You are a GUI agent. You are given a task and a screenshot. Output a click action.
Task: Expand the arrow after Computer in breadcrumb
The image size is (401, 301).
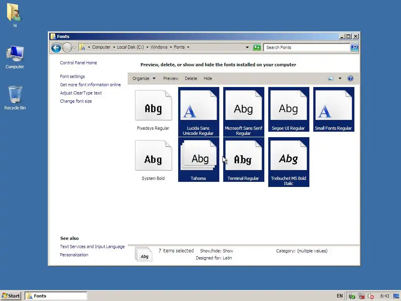[114, 47]
